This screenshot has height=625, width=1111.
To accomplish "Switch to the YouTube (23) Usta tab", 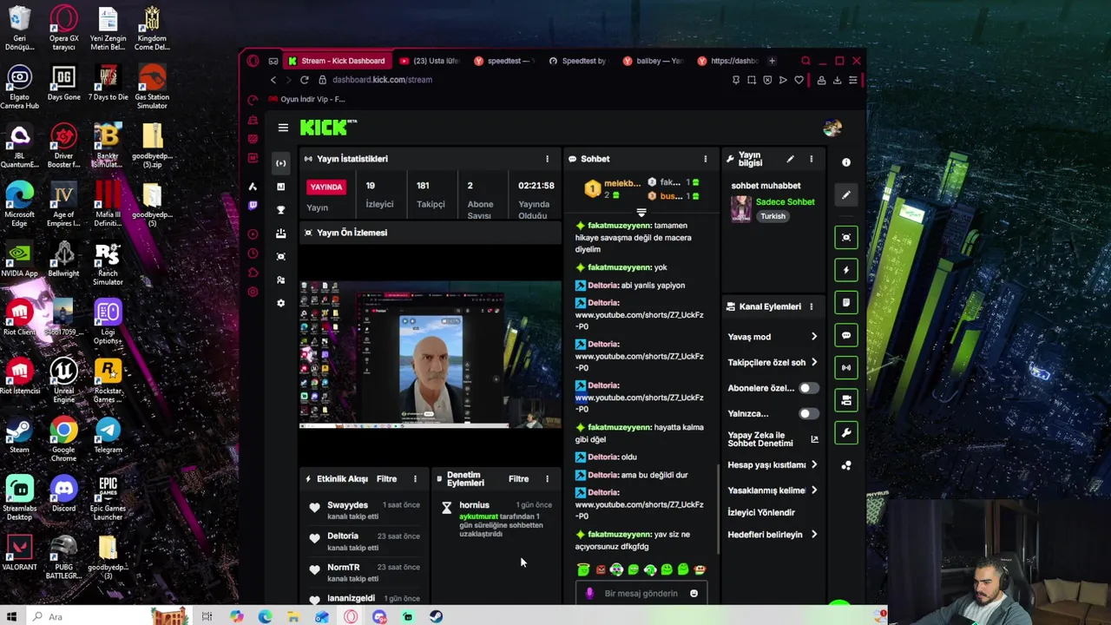I will [x=430, y=61].
